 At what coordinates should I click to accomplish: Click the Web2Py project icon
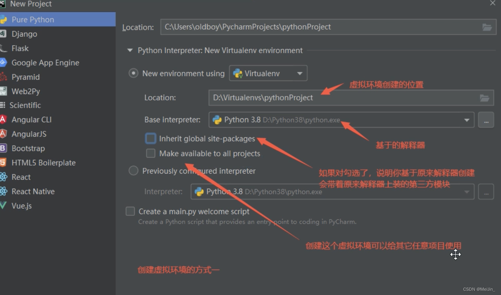pos(3,91)
